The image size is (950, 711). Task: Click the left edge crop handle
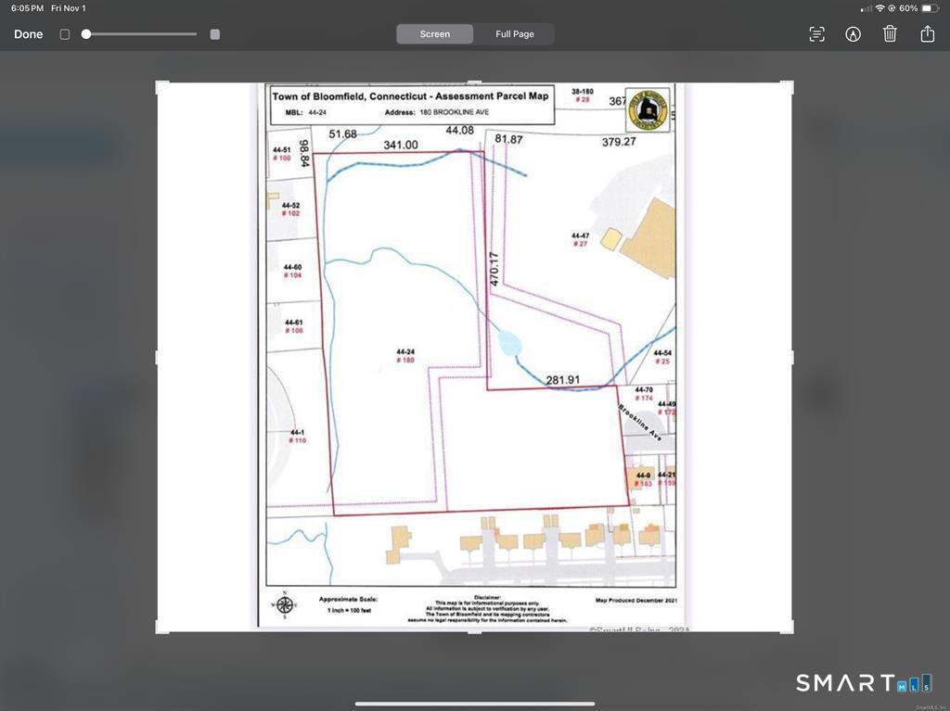click(x=157, y=357)
